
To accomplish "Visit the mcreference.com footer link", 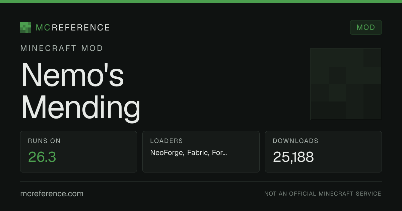I will pyautogui.click(x=52, y=194).
